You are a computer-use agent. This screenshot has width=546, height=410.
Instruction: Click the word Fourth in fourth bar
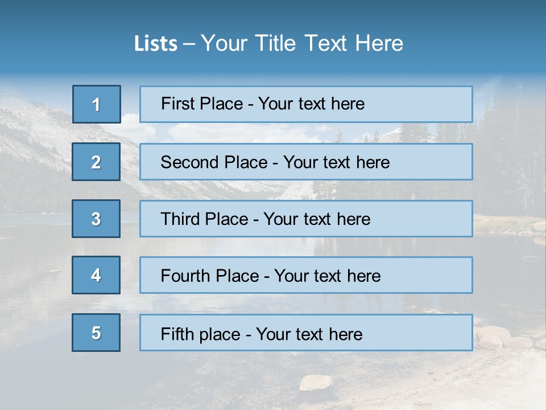coord(185,276)
